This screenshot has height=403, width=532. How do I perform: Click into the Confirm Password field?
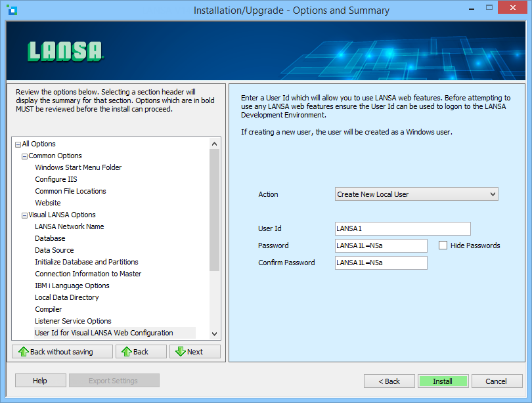pyautogui.click(x=381, y=263)
